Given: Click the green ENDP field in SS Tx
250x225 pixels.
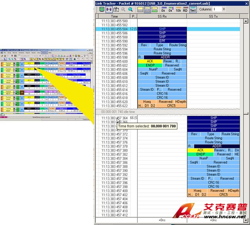Looking at the screenshot, I should point(200,154).
